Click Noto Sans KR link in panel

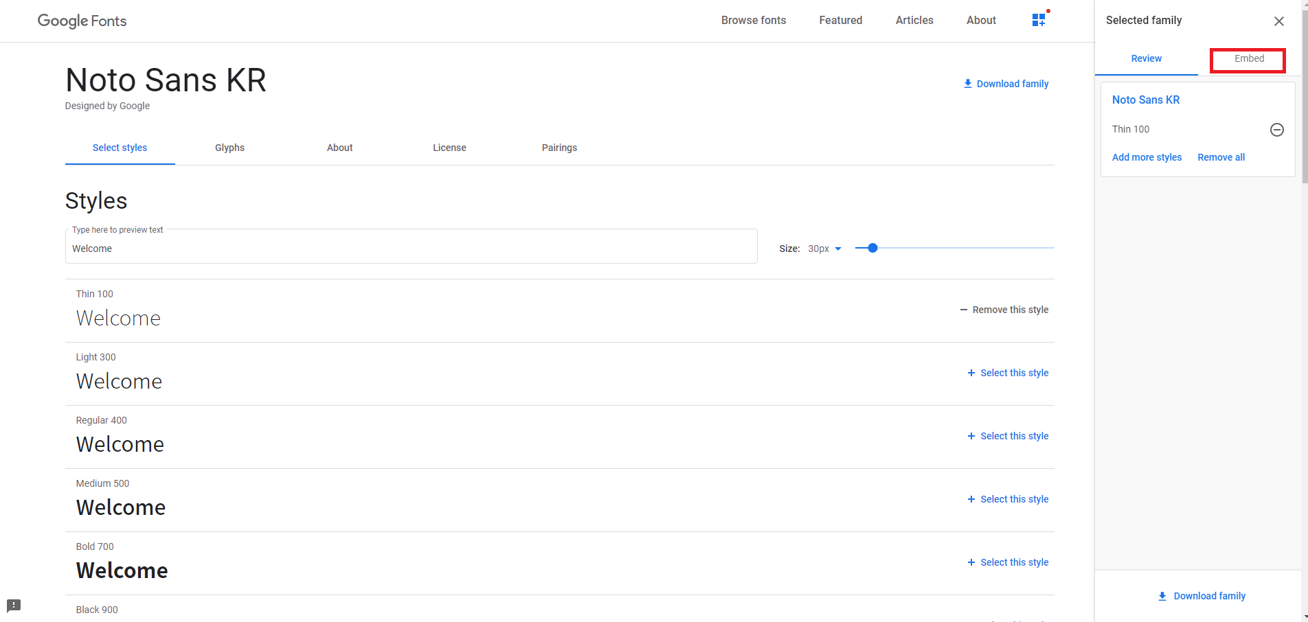(x=1146, y=100)
